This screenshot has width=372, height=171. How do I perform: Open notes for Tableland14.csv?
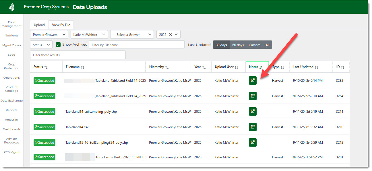coord(253,127)
